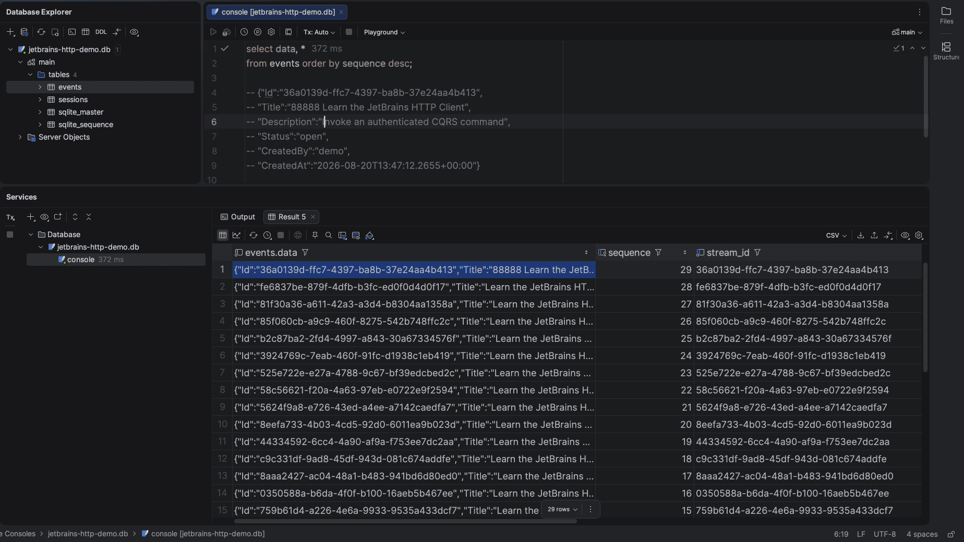Collapse all nodes in the Services tree
This screenshot has height=542, width=964.
coord(89,217)
